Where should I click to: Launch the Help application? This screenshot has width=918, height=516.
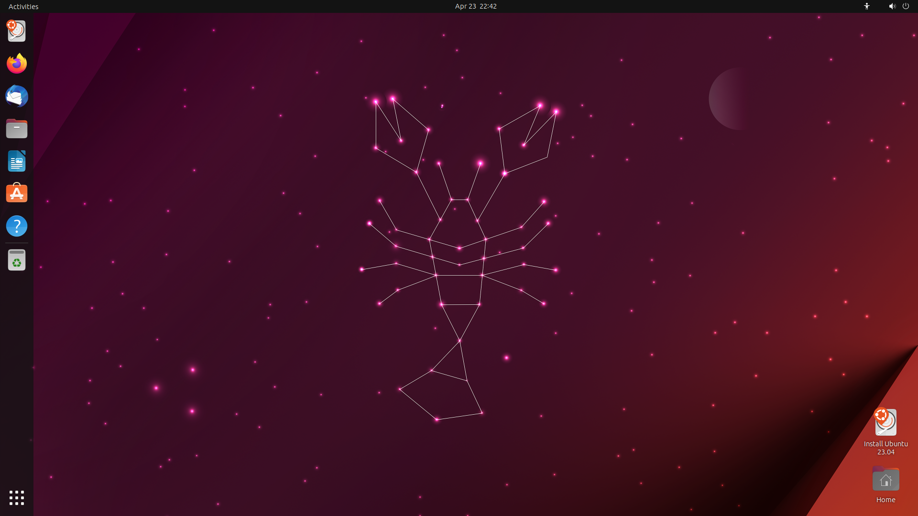point(16,226)
